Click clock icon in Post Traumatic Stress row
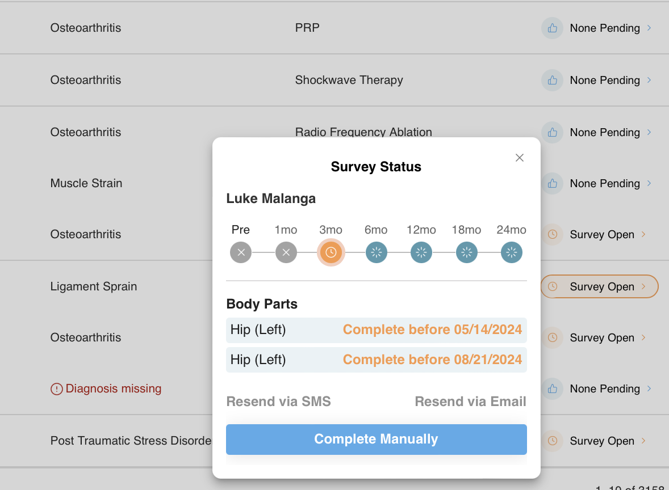This screenshot has height=490, width=669. click(x=552, y=441)
